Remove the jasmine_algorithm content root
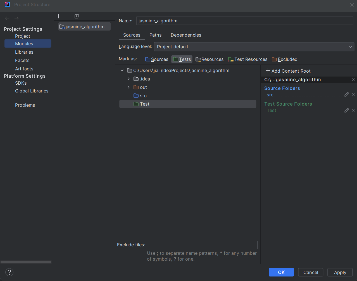357x281 pixels. click(x=353, y=80)
